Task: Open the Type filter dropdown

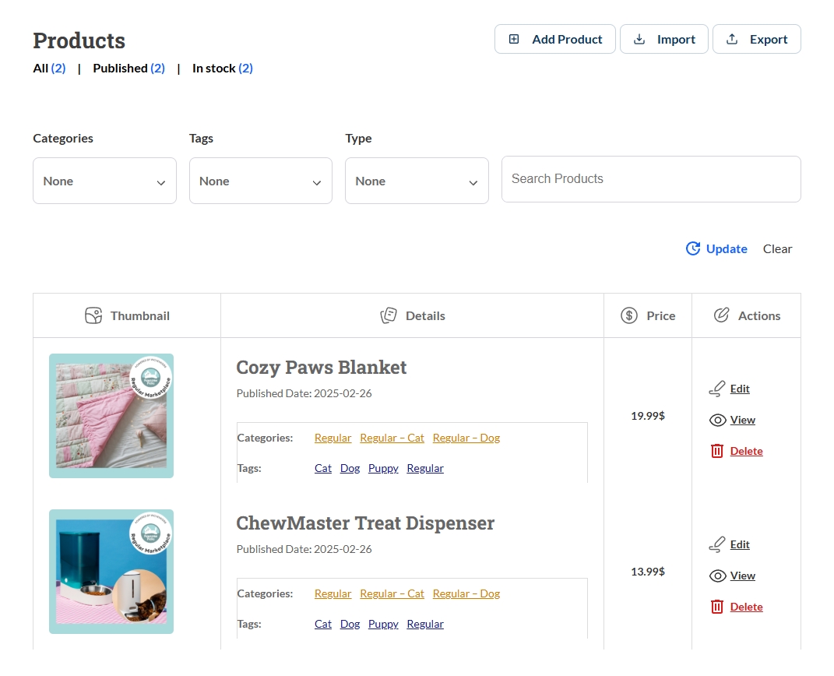Action: 417,181
